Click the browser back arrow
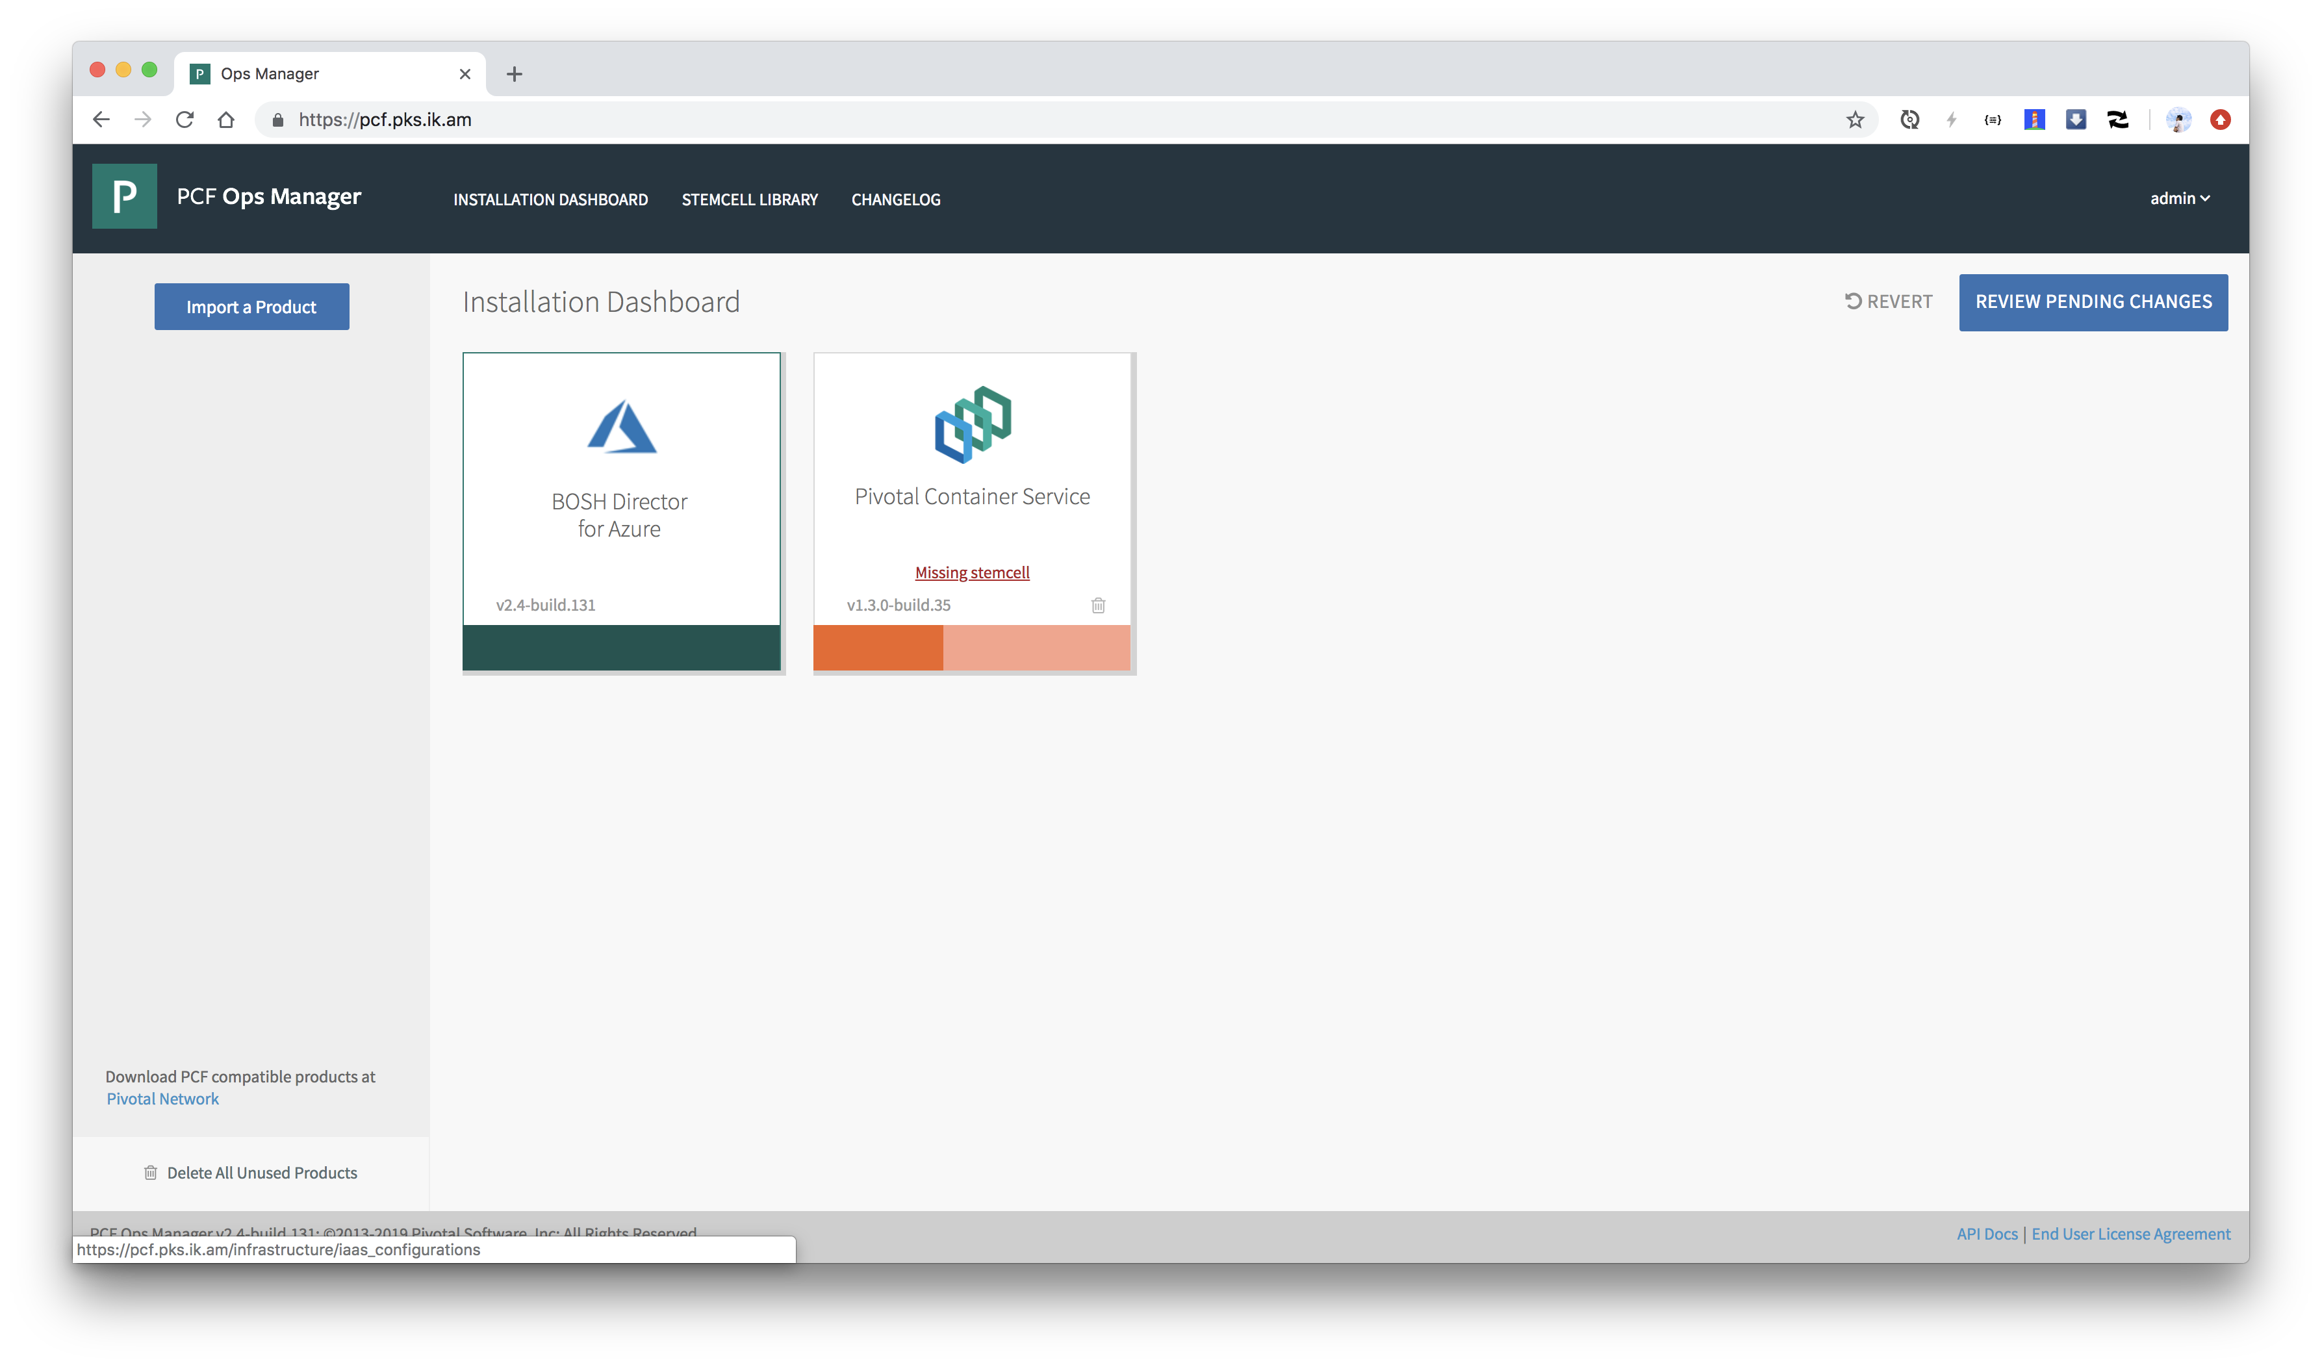This screenshot has width=2322, height=1367. tap(101, 120)
